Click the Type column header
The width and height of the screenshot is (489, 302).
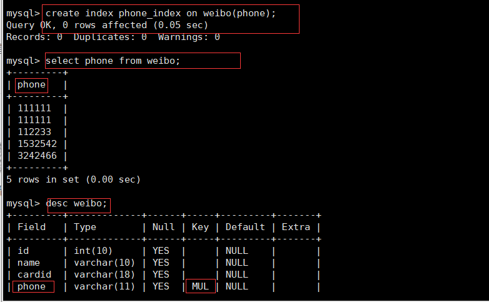coord(85,227)
